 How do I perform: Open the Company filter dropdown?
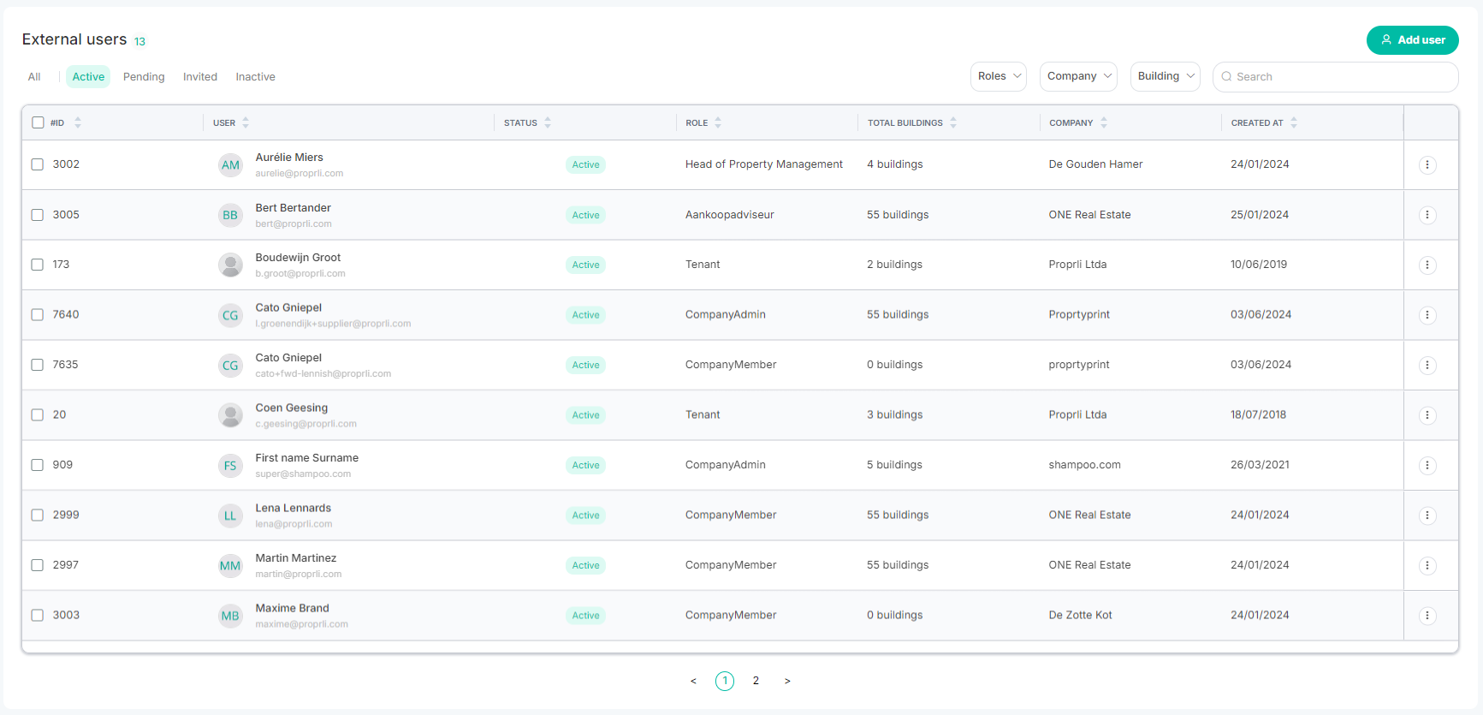[x=1078, y=76]
